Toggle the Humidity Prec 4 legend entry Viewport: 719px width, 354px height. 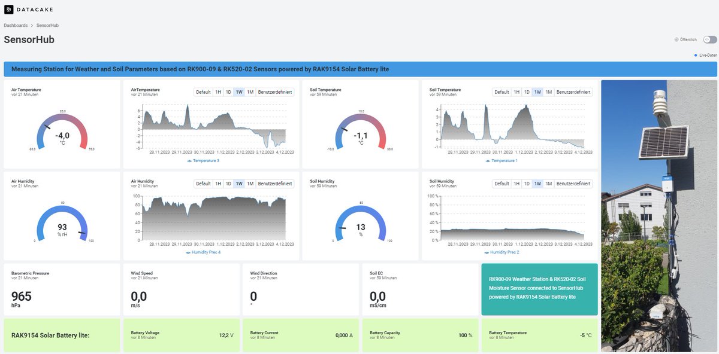203,252
